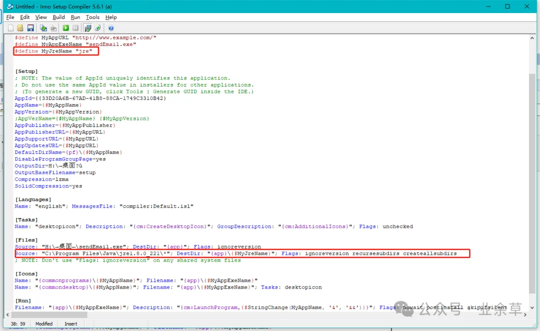
Task: Click the "NOTE: Don't use" comment line
Action: tap(127, 260)
